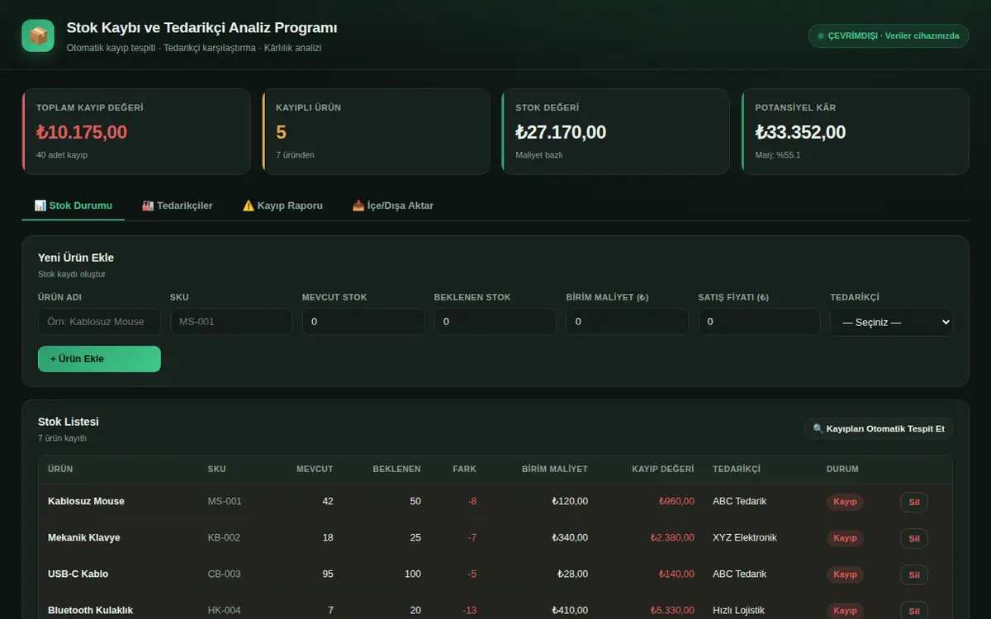Focus the SKU input field

[x=231, y=322]
